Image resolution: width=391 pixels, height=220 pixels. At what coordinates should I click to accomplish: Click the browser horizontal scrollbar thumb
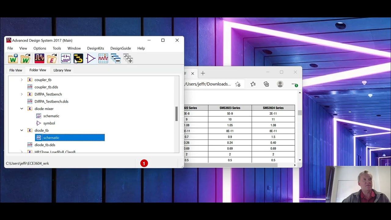pos(231,165)
